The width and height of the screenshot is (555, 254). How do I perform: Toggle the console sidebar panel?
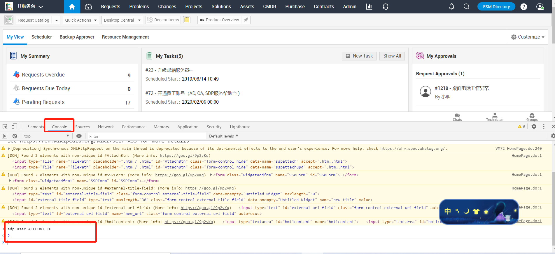click(5, 136)
